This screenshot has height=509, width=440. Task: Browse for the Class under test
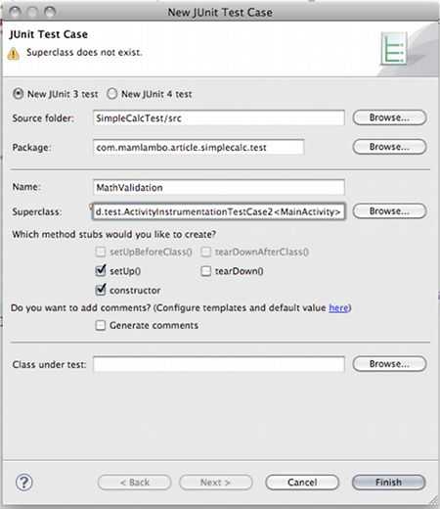389,364
